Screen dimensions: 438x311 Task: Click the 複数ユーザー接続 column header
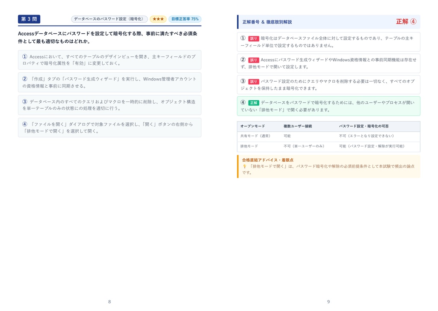[298, 126]
